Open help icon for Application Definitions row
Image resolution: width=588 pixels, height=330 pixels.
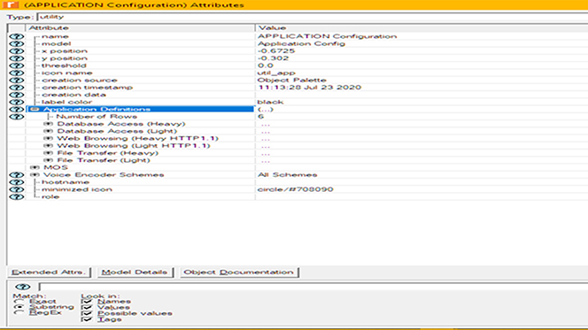pos(17,110)
